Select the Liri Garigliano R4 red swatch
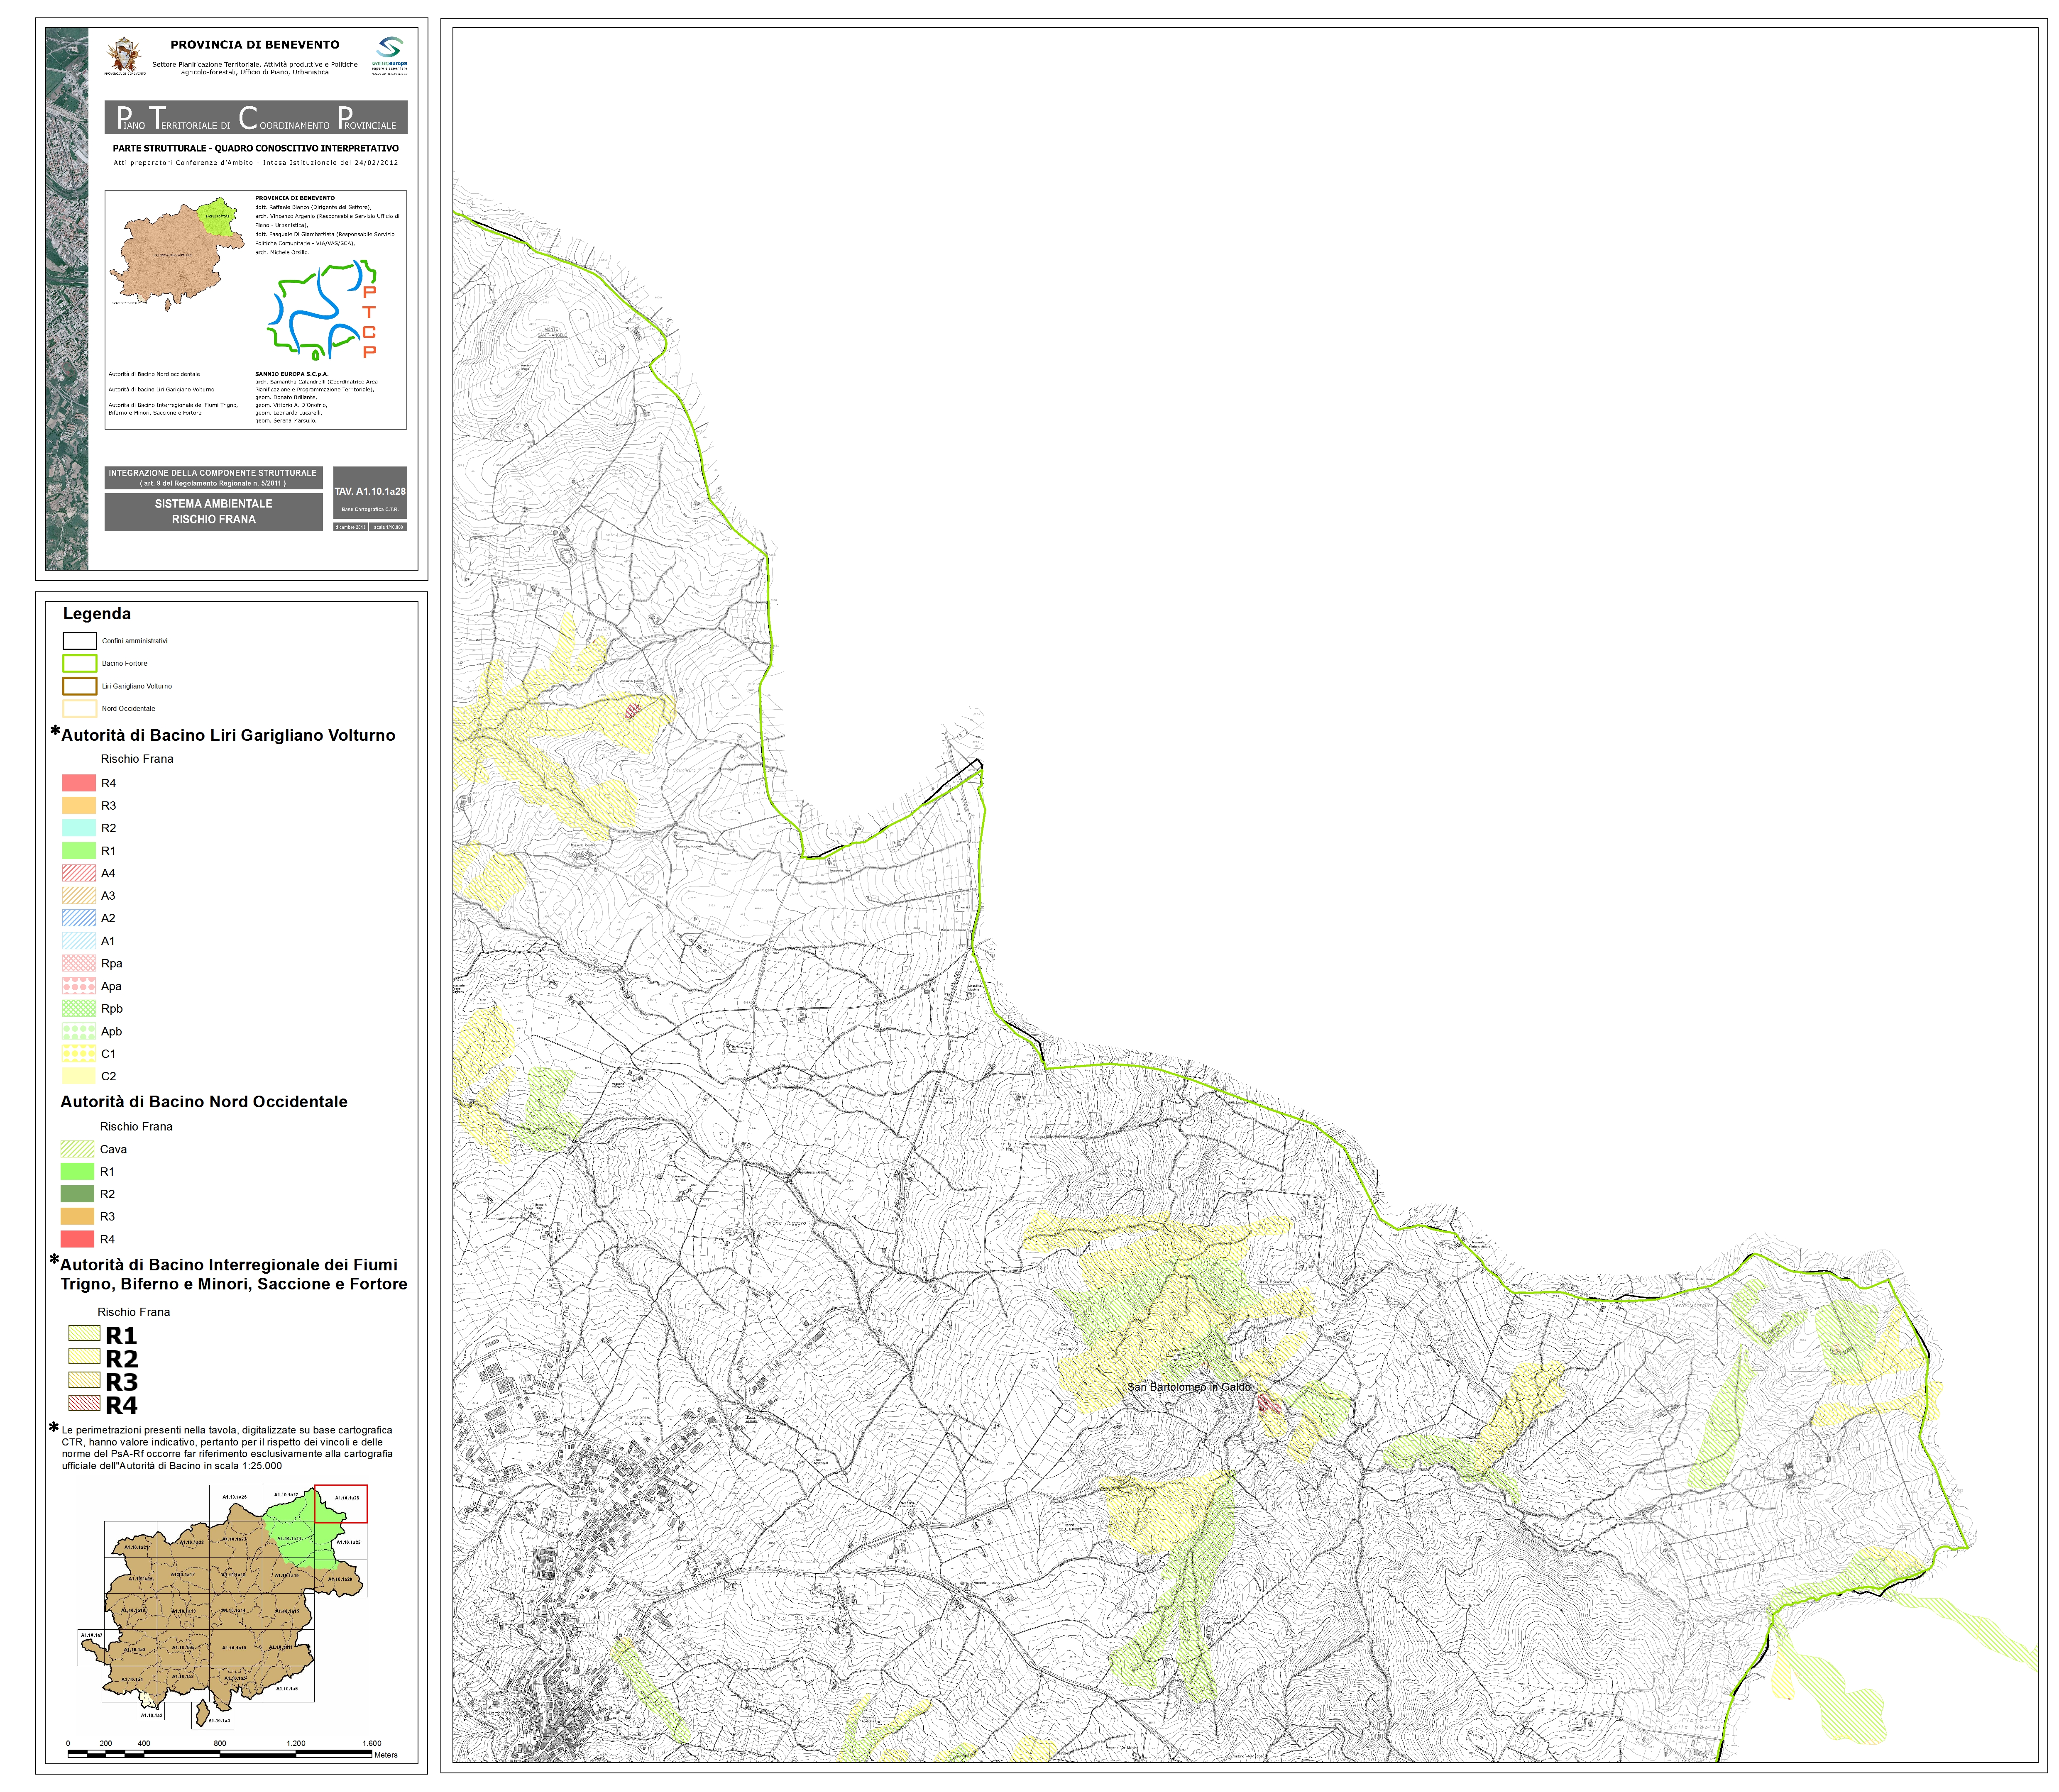The image size is (2059, 1792). [x=79, y=783]
